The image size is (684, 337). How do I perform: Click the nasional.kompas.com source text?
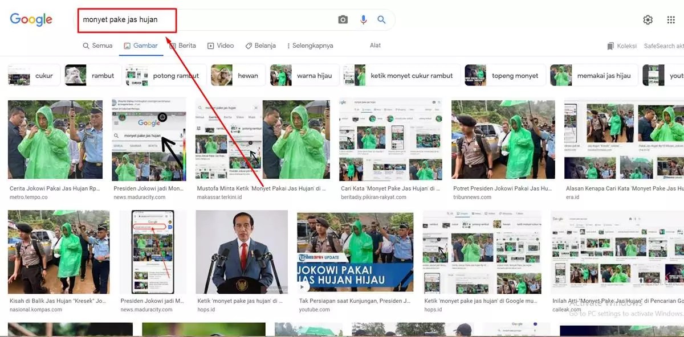click(36, 310)
